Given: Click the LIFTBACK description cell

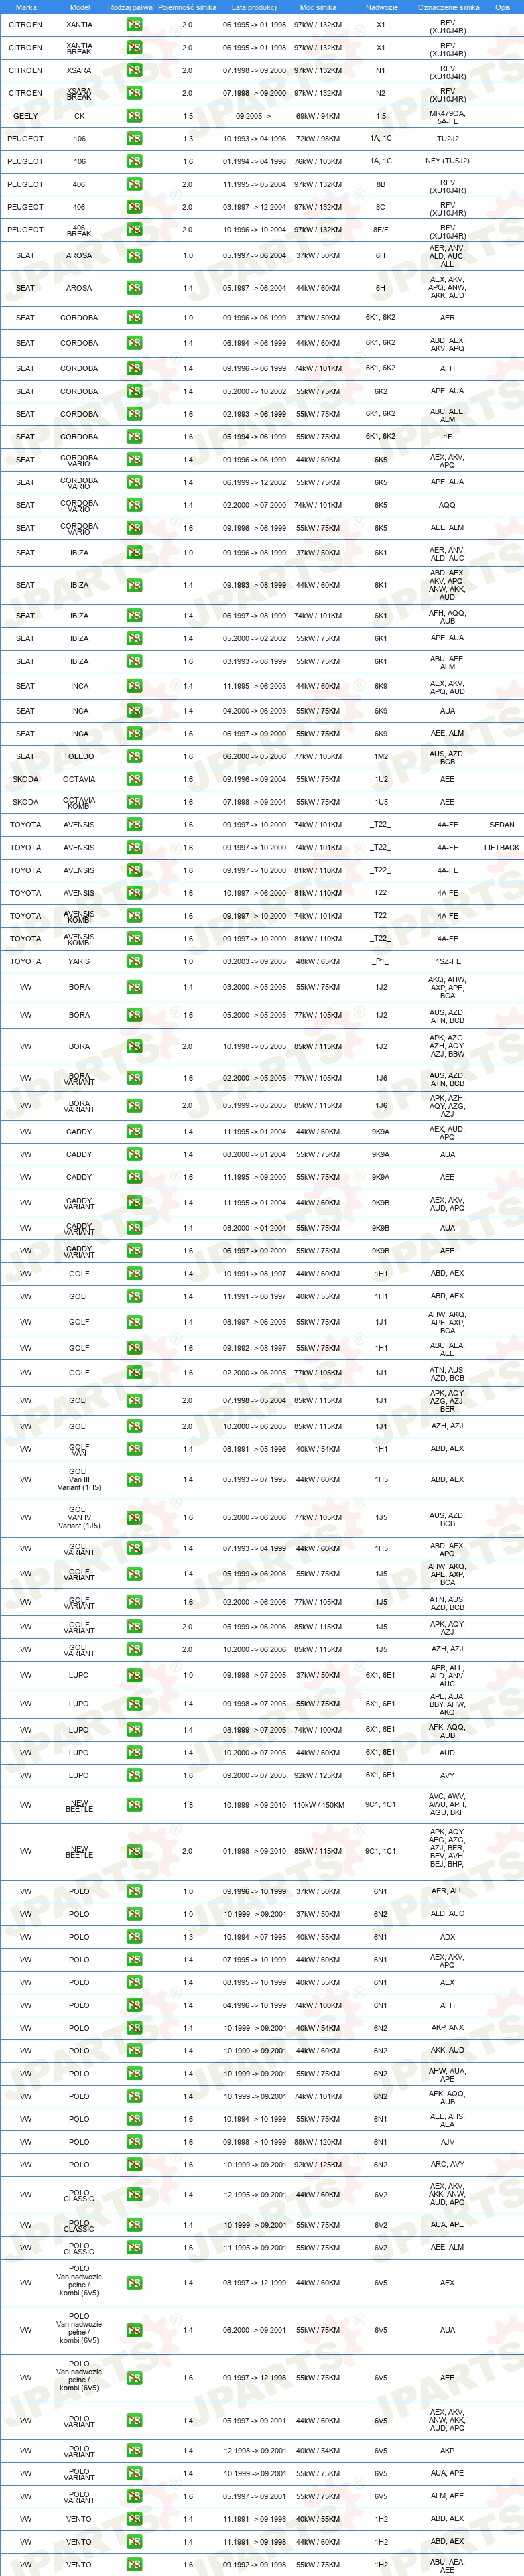Looking at the screenshot, I should (502, 848).
